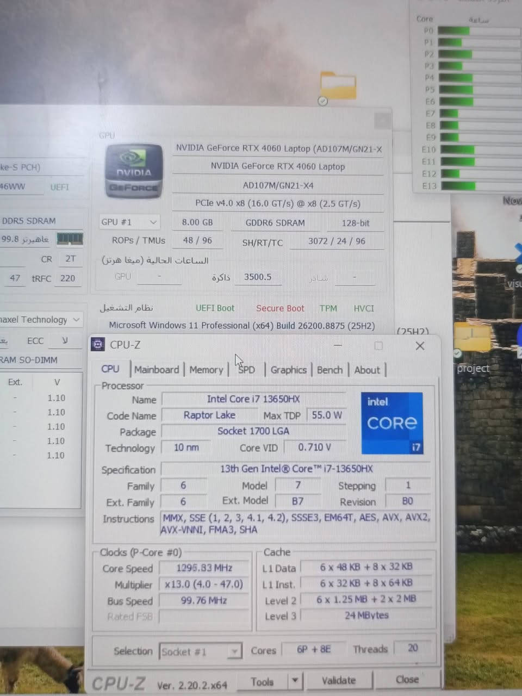
Task: Click the Core Speed MHz value
Action: 204,568
